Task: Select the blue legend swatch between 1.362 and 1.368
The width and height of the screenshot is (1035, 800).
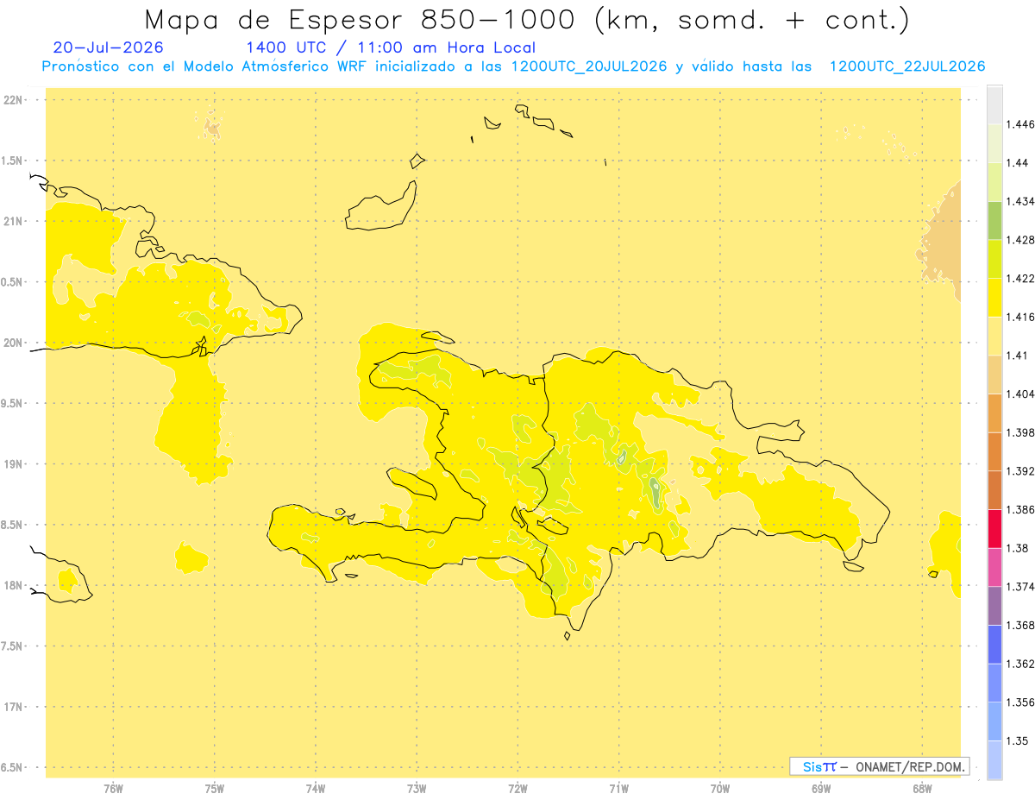Action: (x=994, y=644)
